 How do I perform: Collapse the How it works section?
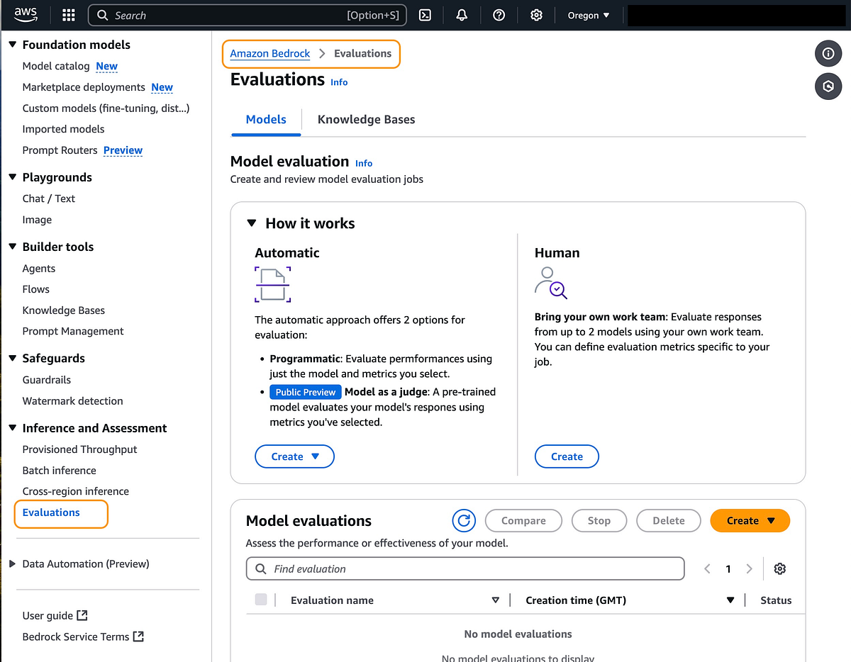[x=252, y=223]
